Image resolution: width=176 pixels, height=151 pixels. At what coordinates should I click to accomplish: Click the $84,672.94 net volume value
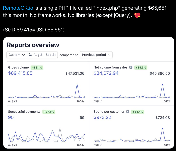[x=106, y=73]
